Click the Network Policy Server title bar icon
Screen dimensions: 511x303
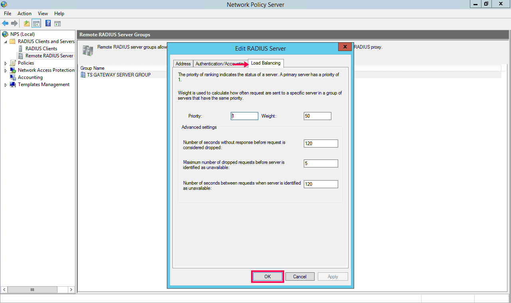click(x=4, y=4)
